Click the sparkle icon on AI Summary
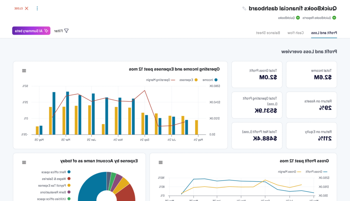The image size is (350, 201). (46, 31)
